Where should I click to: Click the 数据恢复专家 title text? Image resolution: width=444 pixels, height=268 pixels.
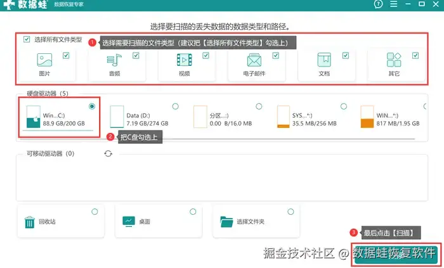[69, 4]
